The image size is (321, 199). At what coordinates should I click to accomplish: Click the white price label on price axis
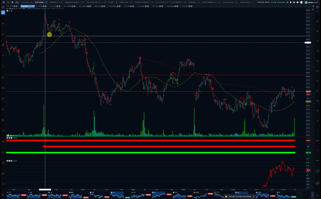[x=308, y=43]
